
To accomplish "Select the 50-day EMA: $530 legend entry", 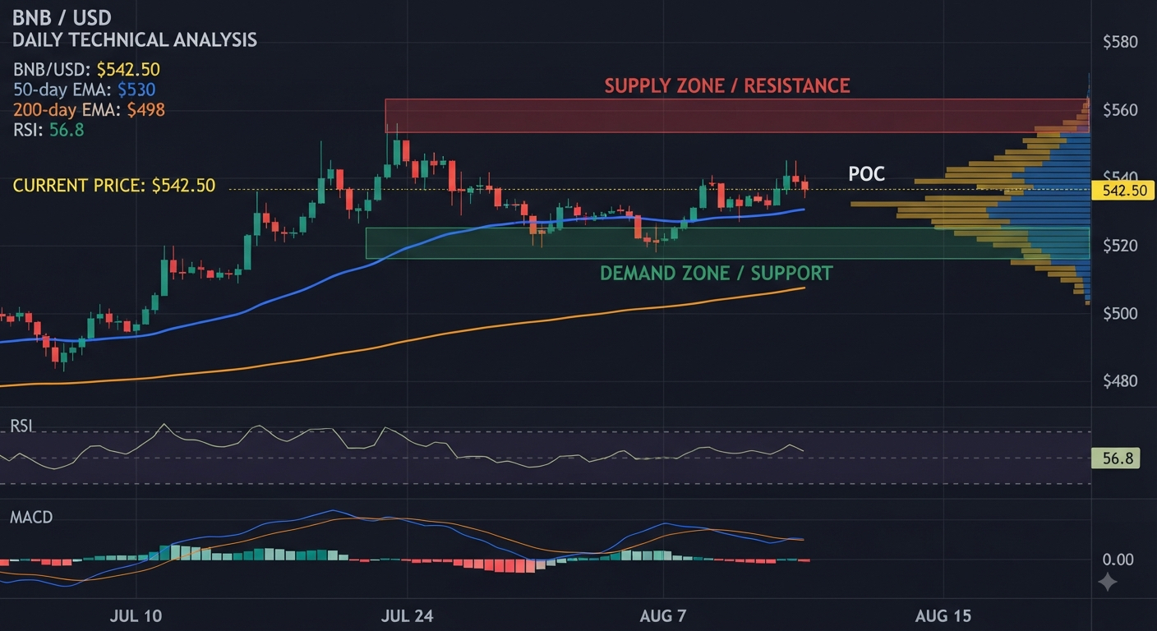I will pos(85,90).
